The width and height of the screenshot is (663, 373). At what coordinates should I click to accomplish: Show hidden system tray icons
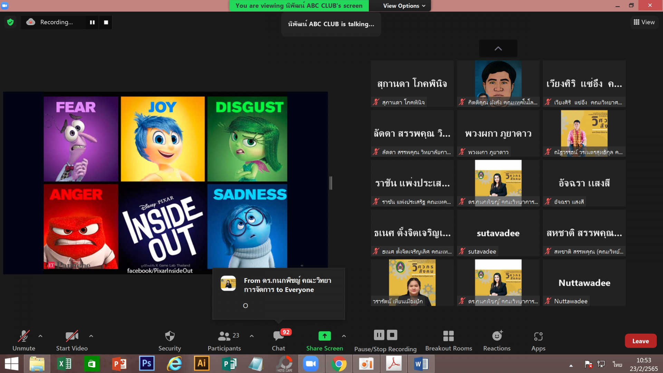571,365
